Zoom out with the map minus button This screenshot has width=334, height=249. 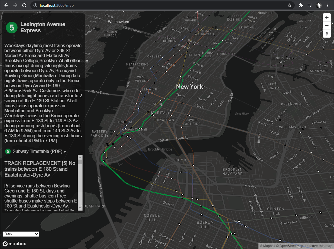pyautogui.click(x=327, y=26)
